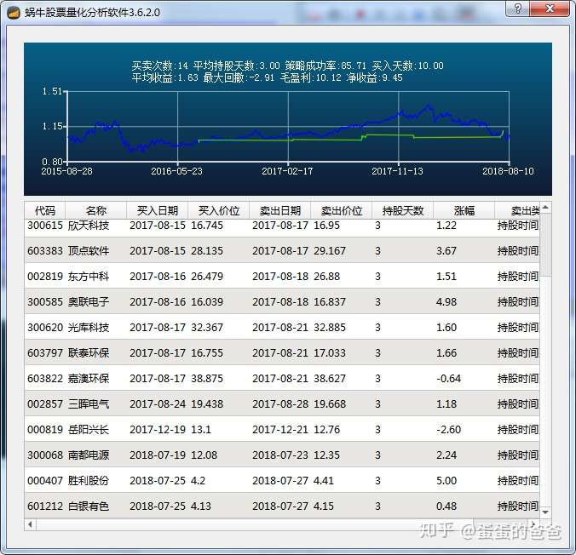Select the 南都电源 row
576x555 pixels.
pos(282,455)
